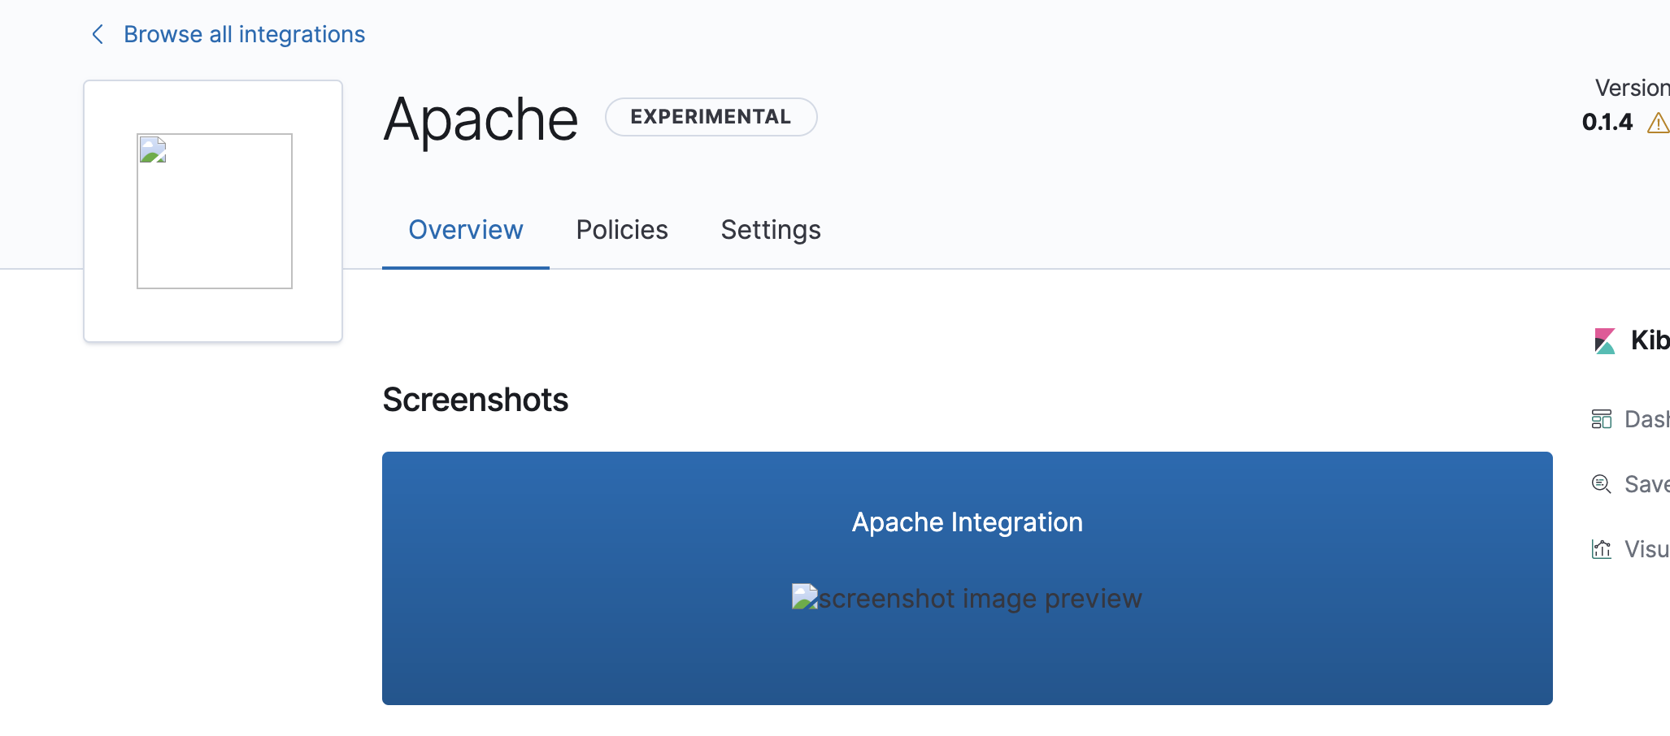Switch to the Overview tab

pos(466,230)
